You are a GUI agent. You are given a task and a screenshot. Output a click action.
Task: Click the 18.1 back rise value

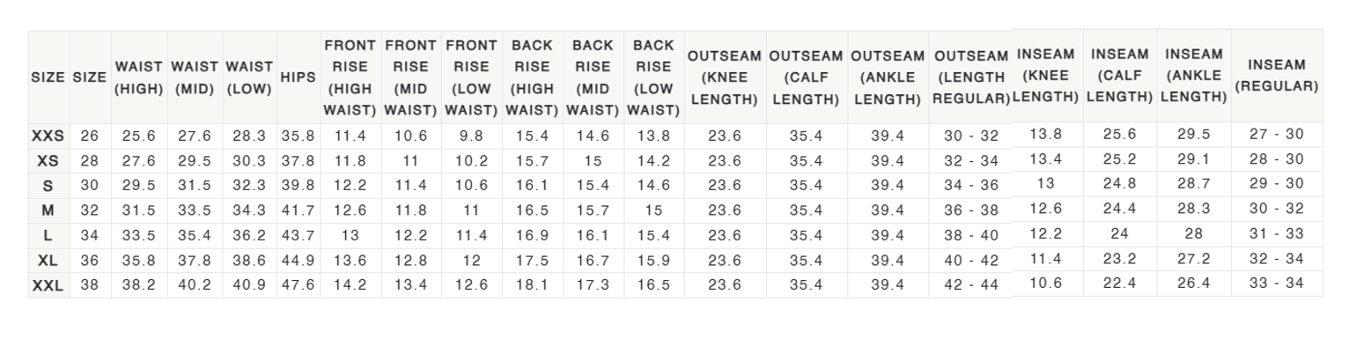532,285
